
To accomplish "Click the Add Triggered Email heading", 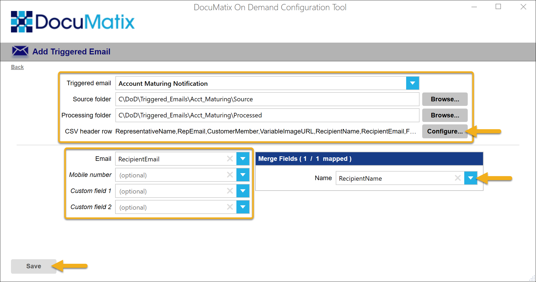I will pos(71,51).
